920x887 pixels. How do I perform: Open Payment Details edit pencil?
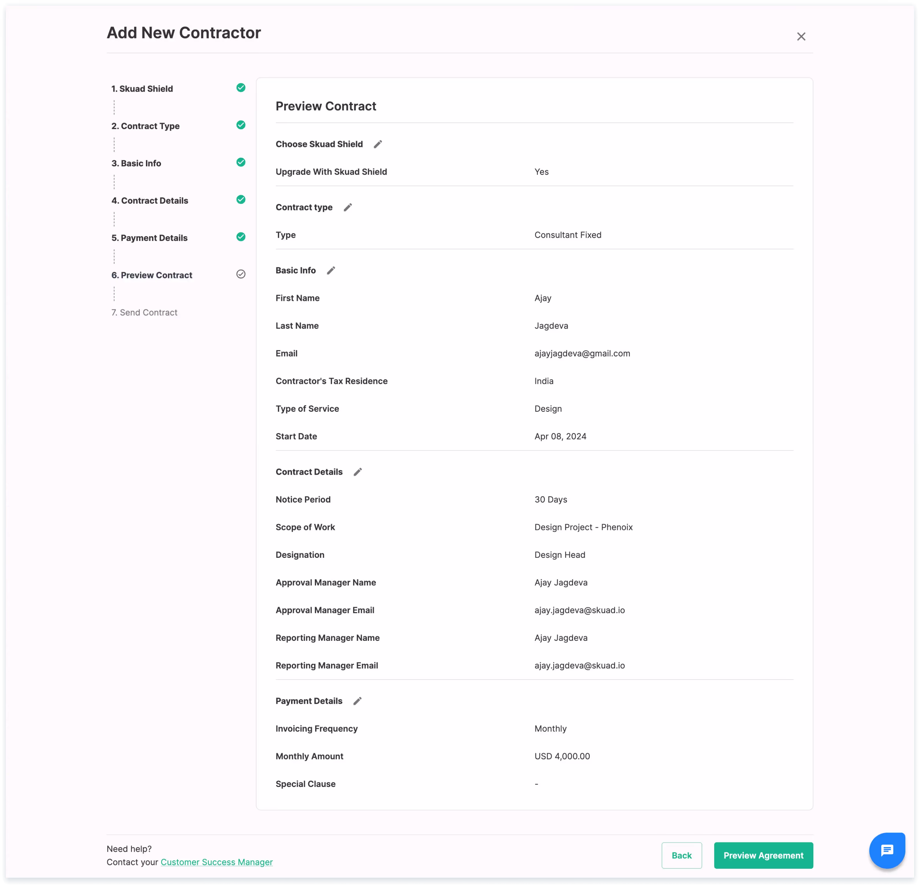[358, 701]
